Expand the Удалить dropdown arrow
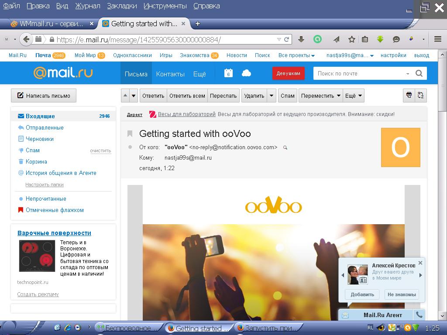The width and height of the screenshot is (447, 335). coord(272,96)
